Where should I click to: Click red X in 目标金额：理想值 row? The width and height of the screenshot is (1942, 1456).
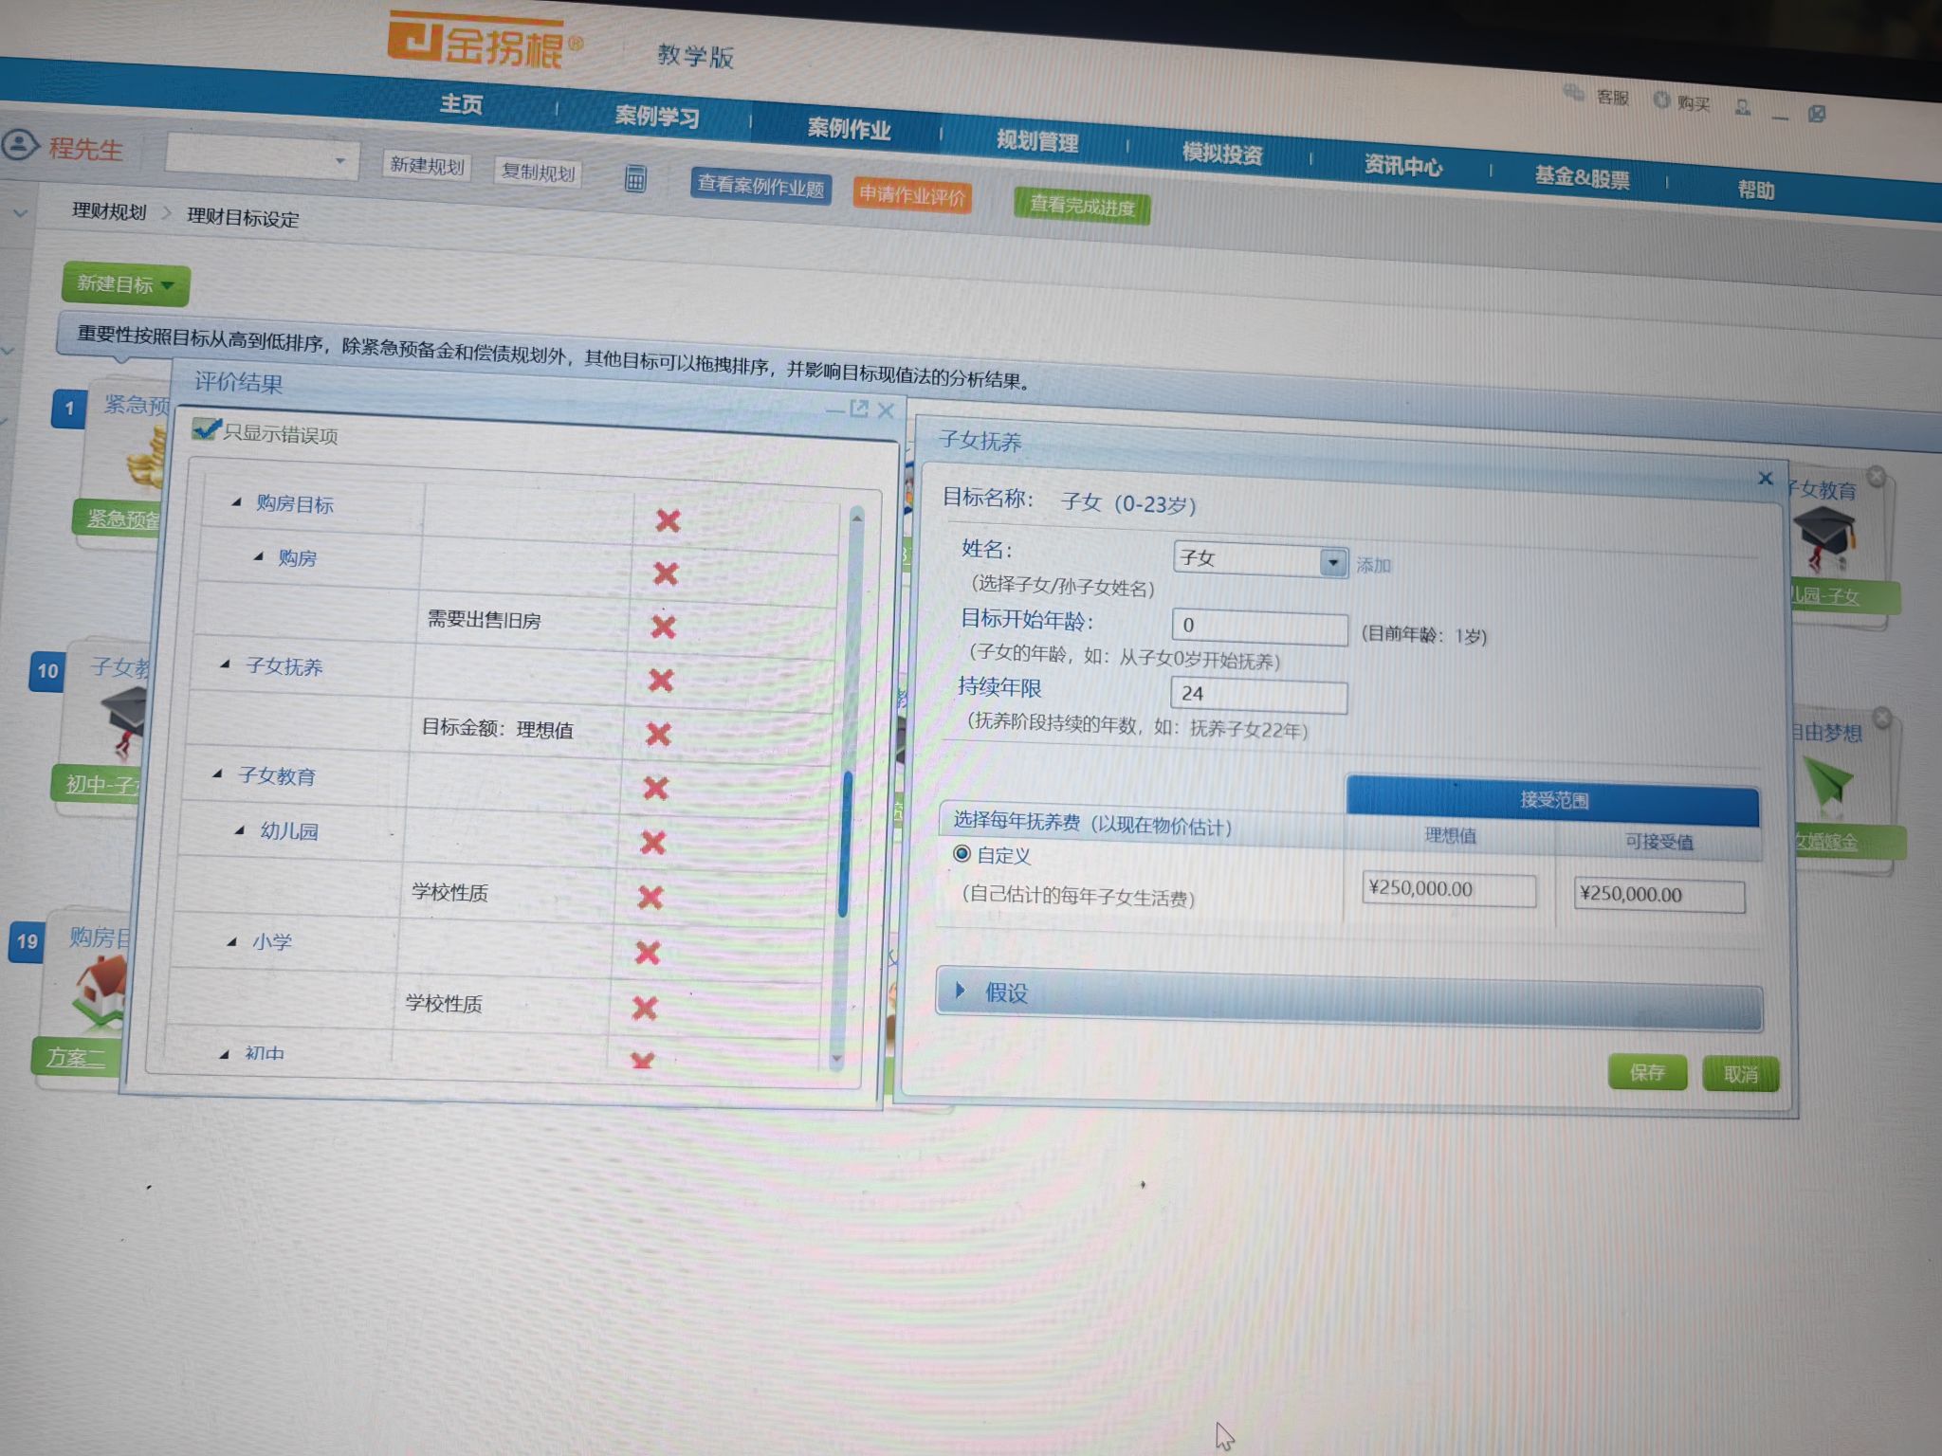point(658,734)
